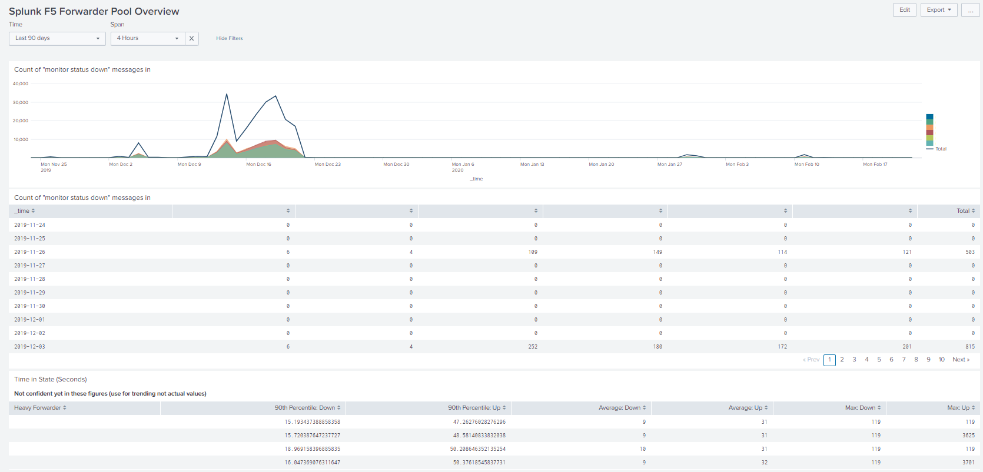Sort table by _time column
983x472 pixels.
[x=25, y=211]
